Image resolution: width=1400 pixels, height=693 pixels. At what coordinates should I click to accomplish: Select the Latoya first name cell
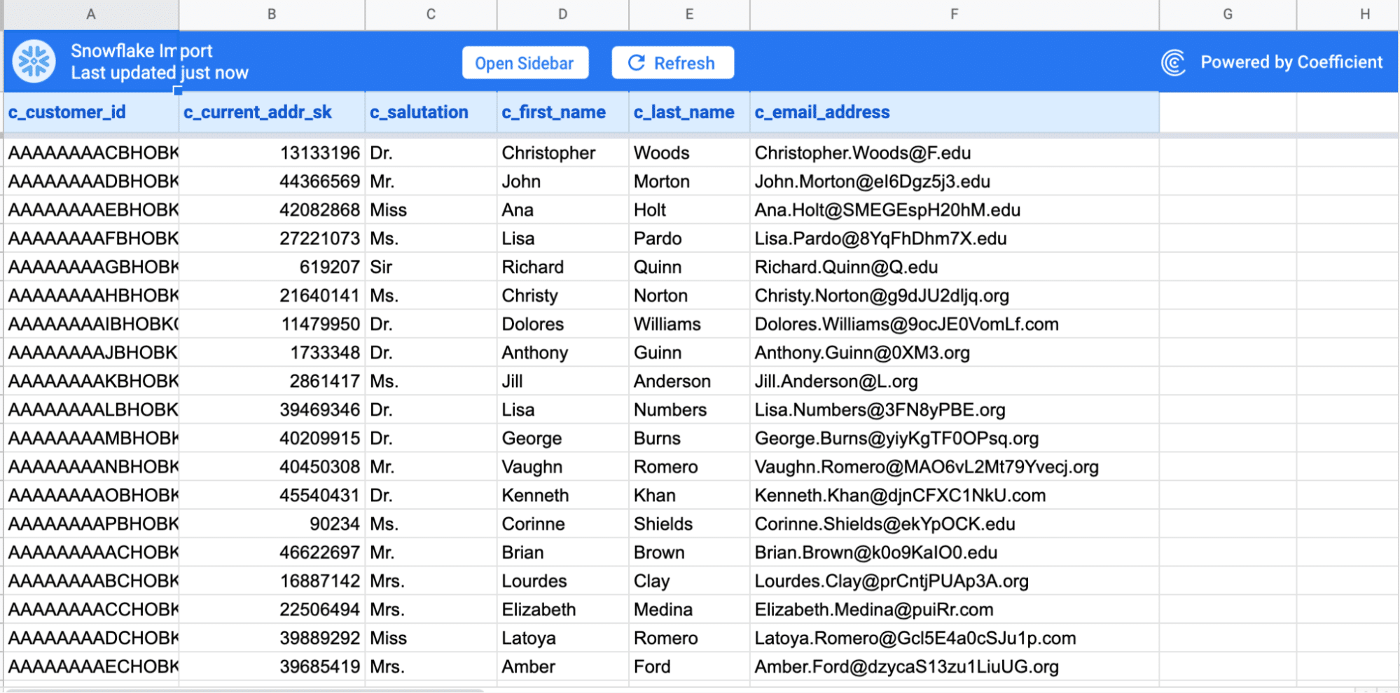[563, 638]
